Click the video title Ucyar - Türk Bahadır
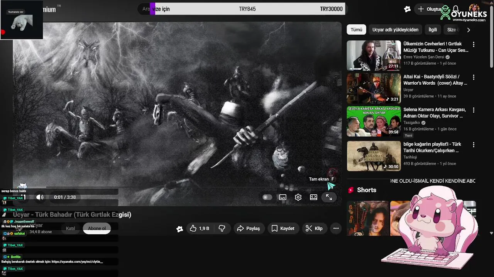This screenshot has width=494, height=277. [x=72, y=215]
